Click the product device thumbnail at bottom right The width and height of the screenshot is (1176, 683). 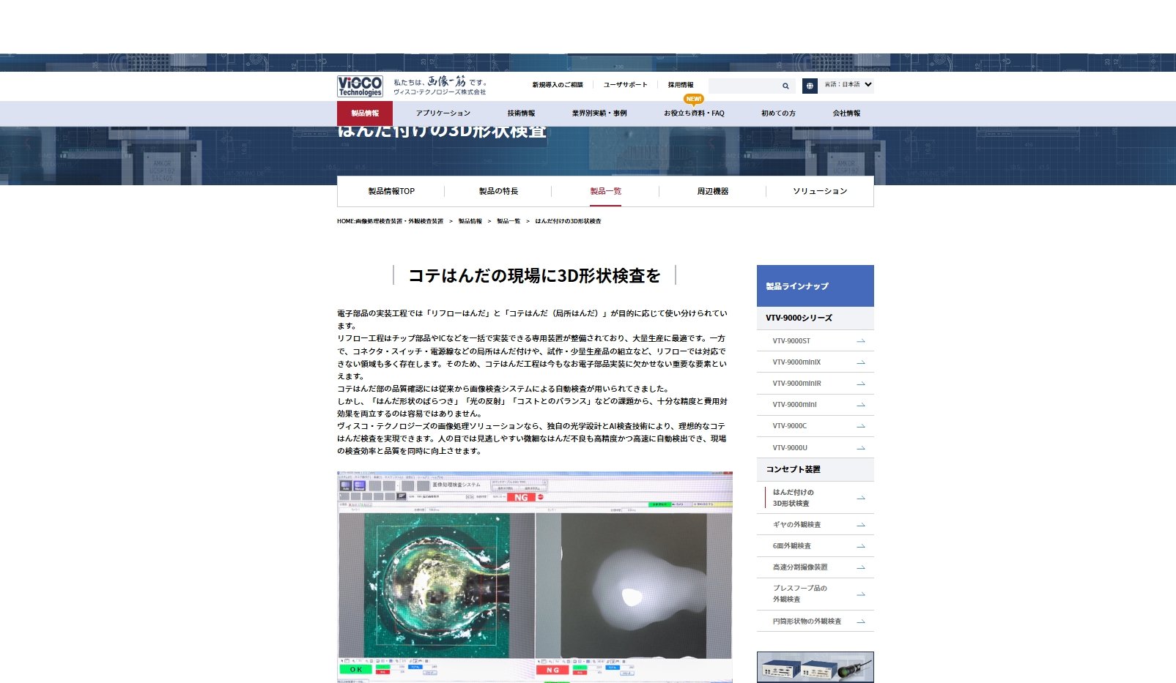pyautogui.click(x=816, y=666)
